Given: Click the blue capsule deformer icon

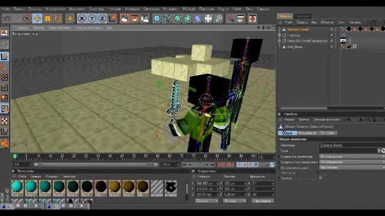Looking at the screenshot, I should [198, 19].
